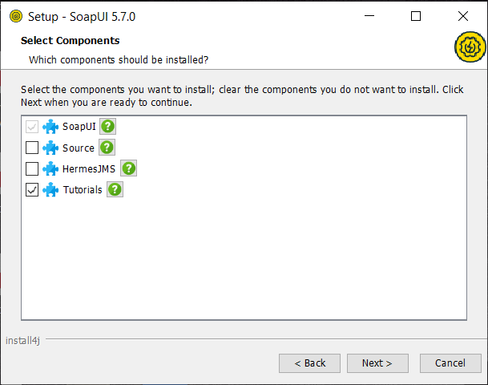This screenshot has height=385, width=488.
Task: Select the Source component label
Action: tap(78, 148)
